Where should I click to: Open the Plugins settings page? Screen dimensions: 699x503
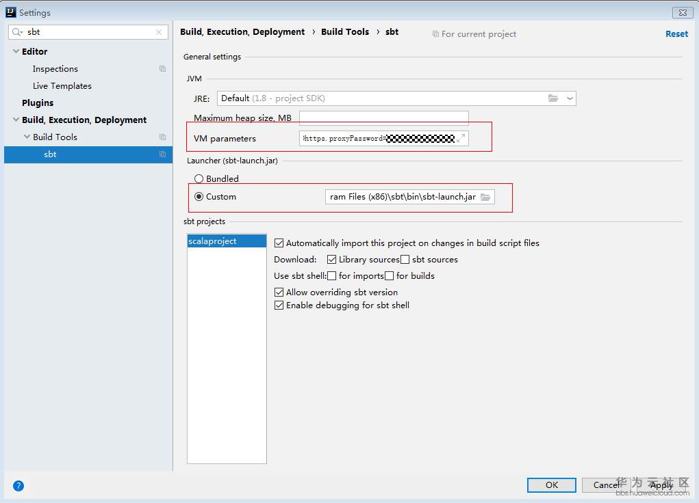pos(38,103)
